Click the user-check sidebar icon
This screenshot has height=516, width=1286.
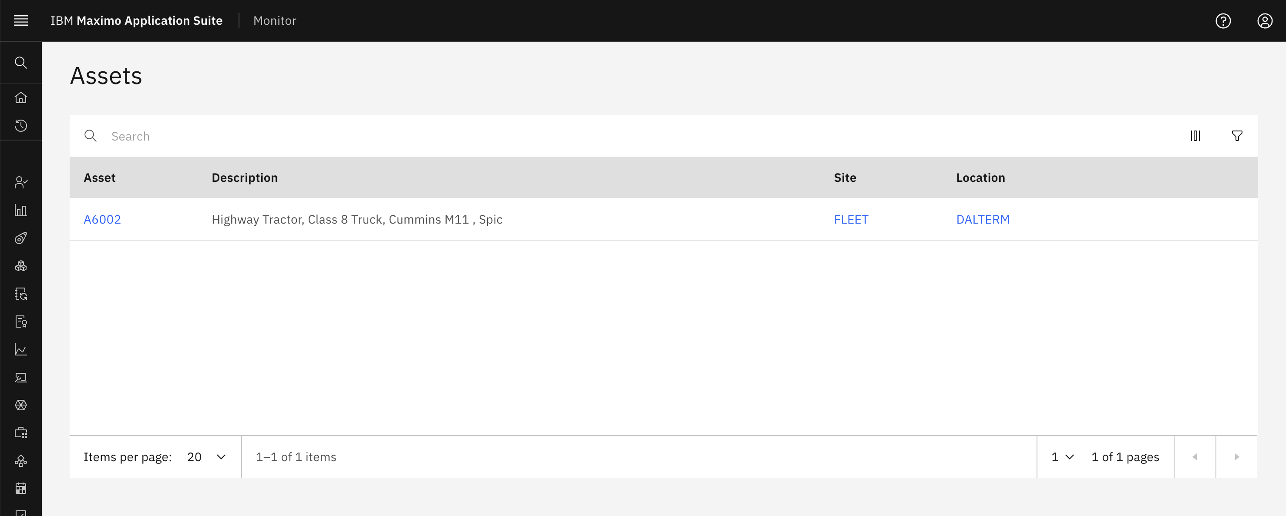pos(20,182)
